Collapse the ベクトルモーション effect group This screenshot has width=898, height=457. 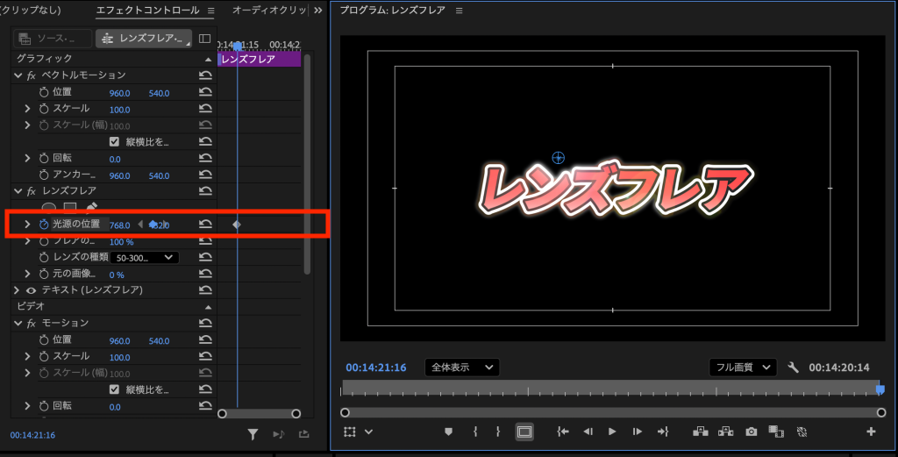(18, 75)
